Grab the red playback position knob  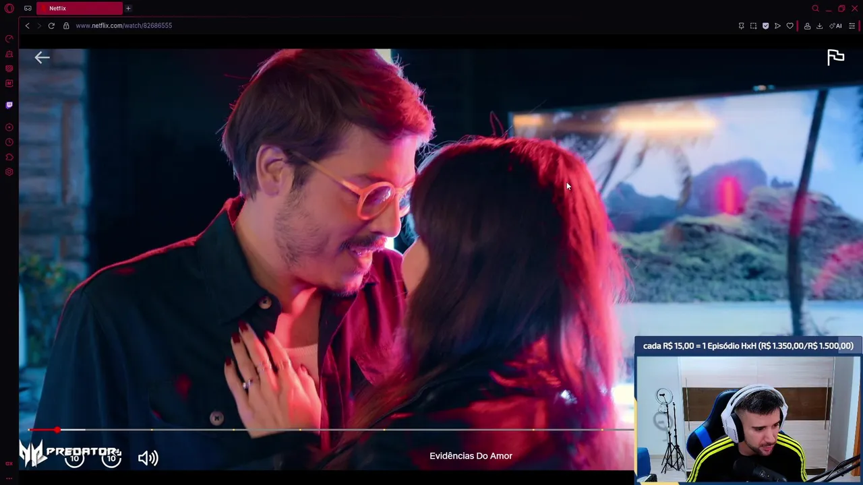click(57, 430)
